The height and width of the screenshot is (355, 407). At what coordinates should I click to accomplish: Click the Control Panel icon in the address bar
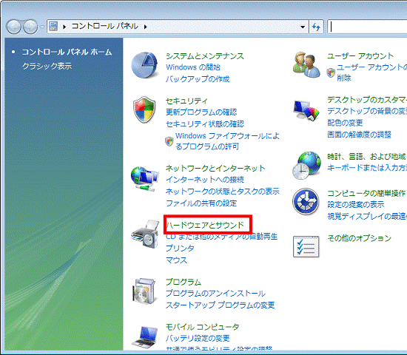pyautogui.click(x=53, y=27)
